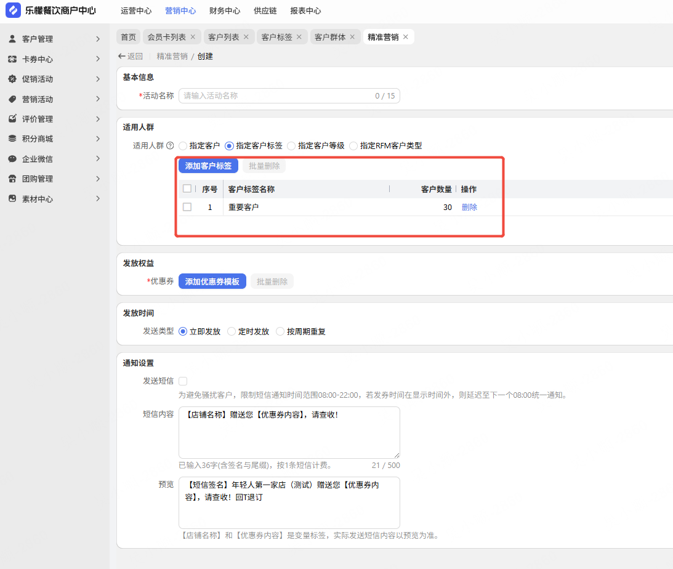Click the 素材中心 image icon
This screenshot has height=569, width=673.
tap(12, 199)
